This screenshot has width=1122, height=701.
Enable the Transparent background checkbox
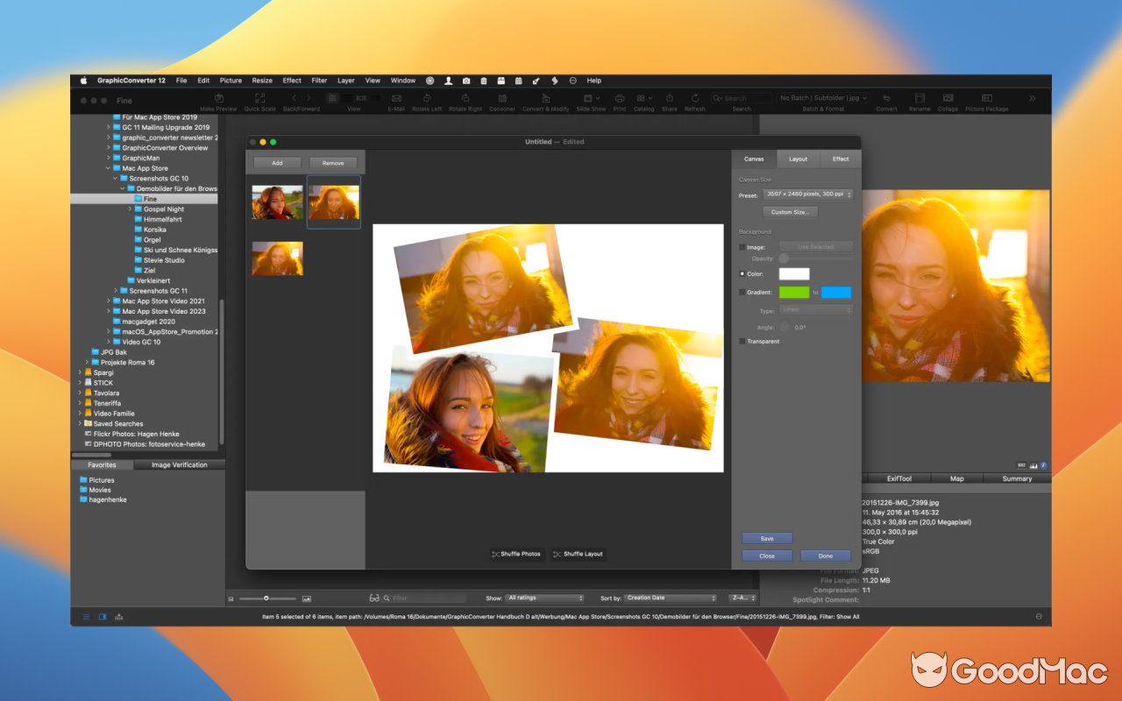tap(742, 341)
